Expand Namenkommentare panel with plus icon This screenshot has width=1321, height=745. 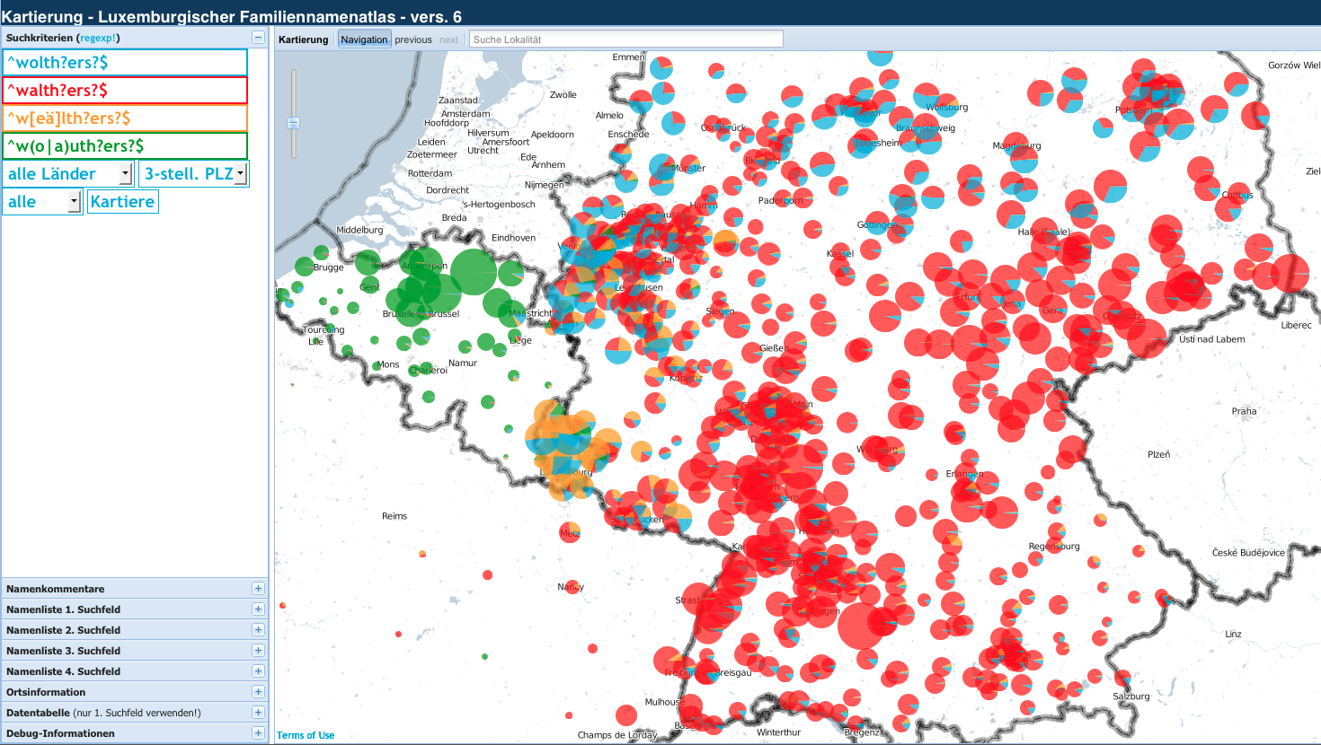tap(258, 589)
